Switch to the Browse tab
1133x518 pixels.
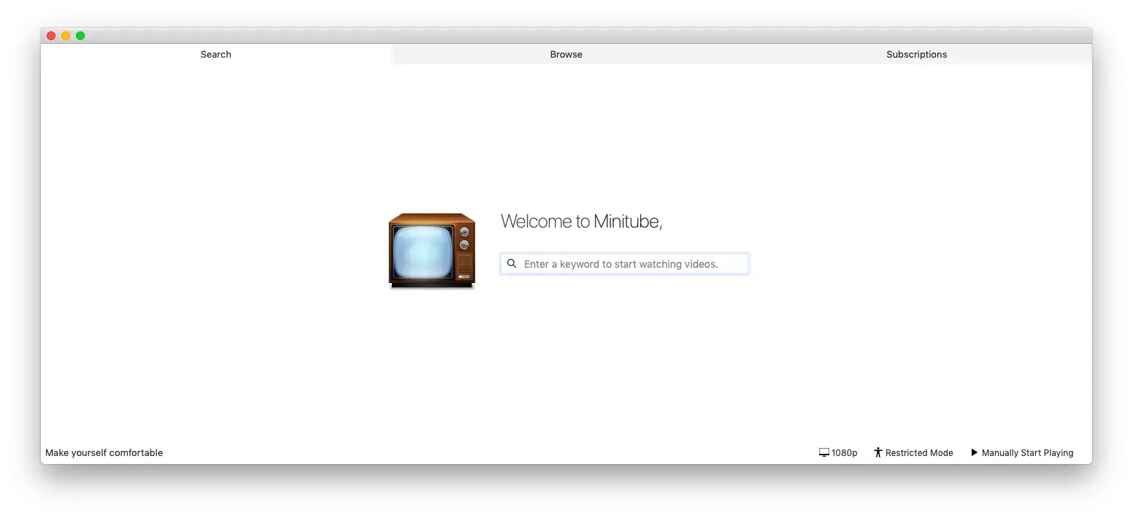coord(566,54)
